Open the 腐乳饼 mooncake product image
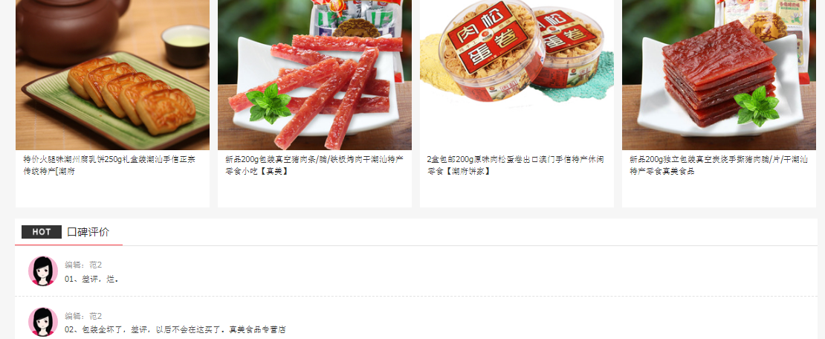The height and width of the screenshot is (339, 825). tap(112, 75)
